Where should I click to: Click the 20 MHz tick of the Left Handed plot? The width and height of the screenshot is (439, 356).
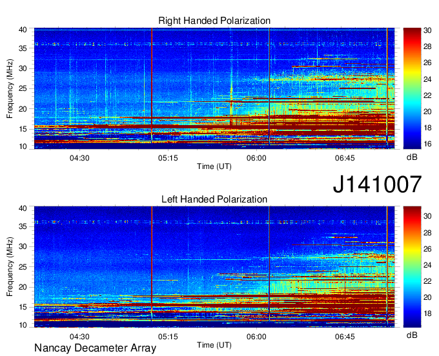[23, 287]
